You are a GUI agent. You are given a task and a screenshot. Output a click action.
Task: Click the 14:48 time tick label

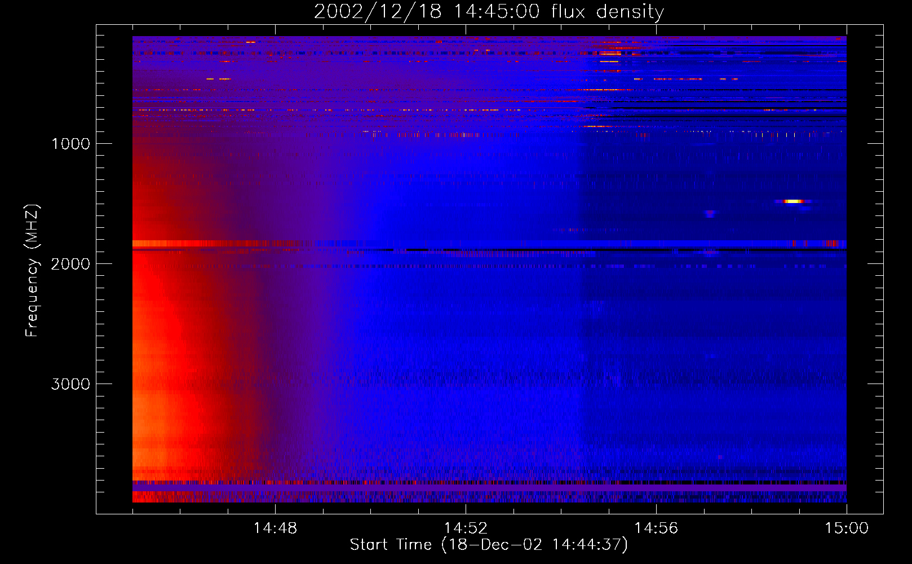(275, 528)
